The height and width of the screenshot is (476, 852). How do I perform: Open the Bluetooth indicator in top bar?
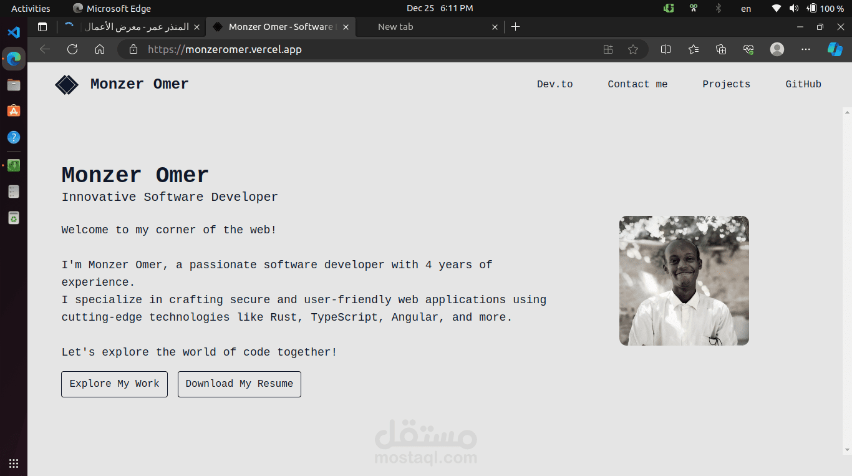tap(719, 8)
